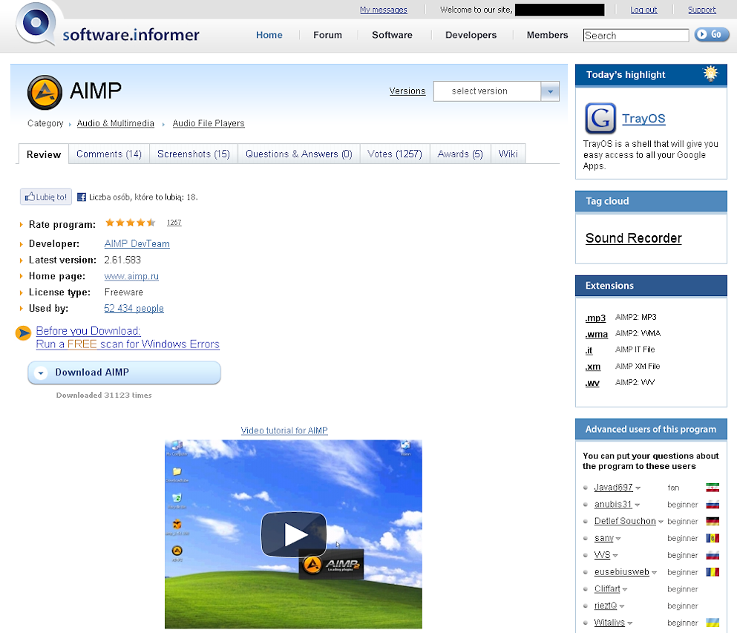Open the Software navigation item
Screen dimensions: 737x633
pyautogui.click(x=392, y=35)
